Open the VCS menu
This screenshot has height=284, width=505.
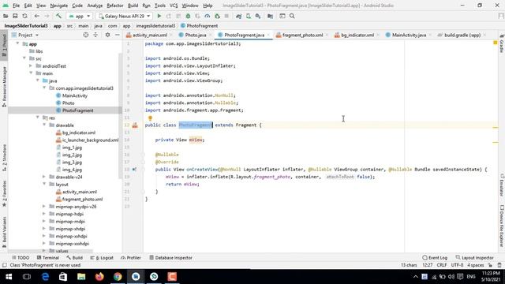[174, 6]
